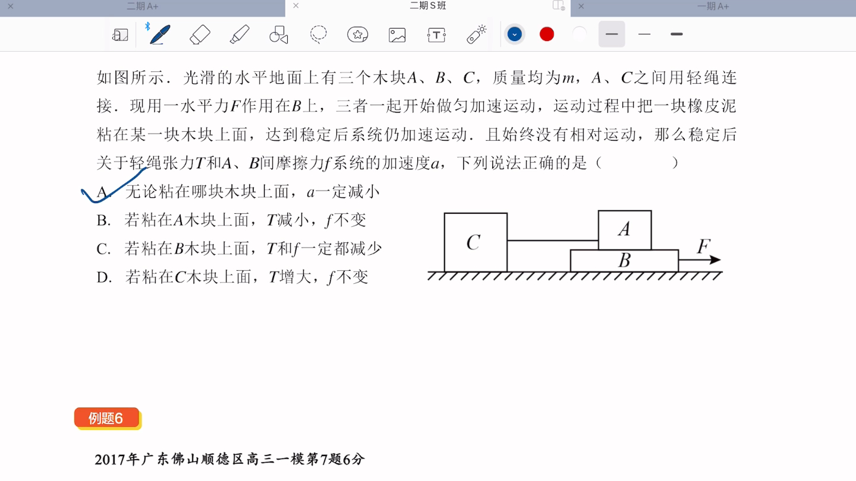Image resolution: width=856 pixels, height=481 pixels.
Task: Open split view icon in tab bar
Action: (558, 6)
